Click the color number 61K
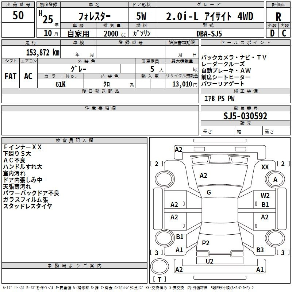The height and width of the screenshot is (292, 292). [x=61, y=84]
